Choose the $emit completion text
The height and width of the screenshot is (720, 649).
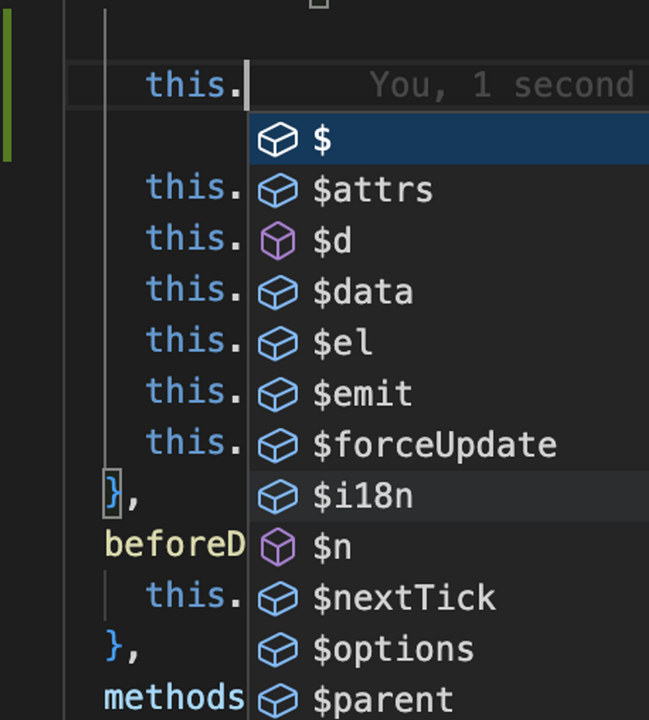362,394
